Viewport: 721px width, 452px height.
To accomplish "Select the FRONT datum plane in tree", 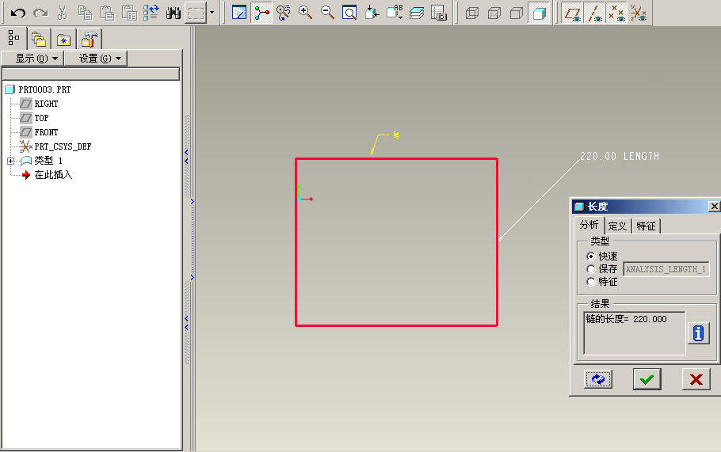I will 46,132.
